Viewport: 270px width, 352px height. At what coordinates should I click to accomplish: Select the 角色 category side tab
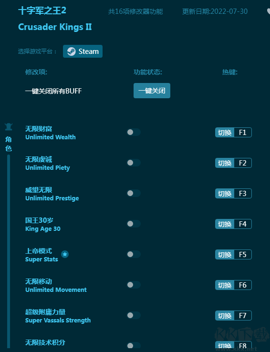(x=9, y=144)
